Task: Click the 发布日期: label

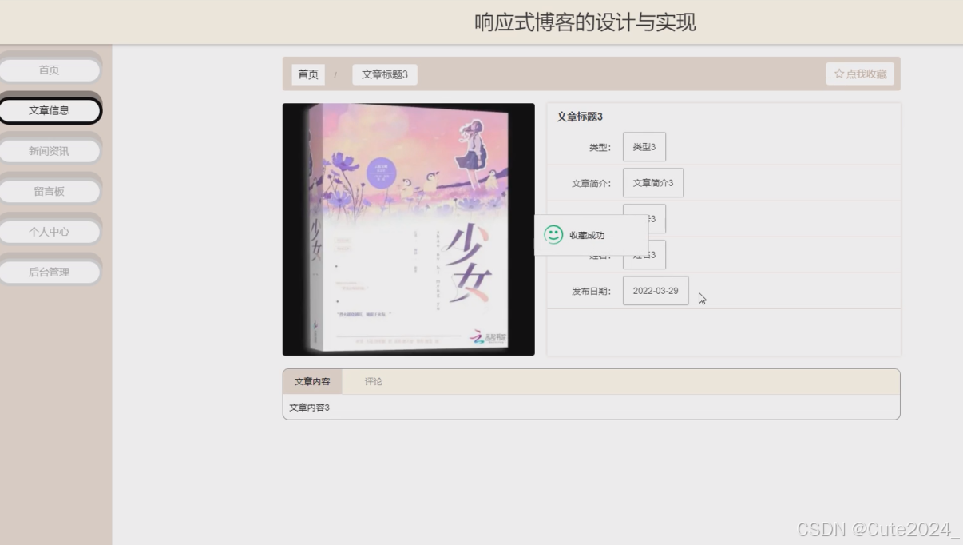Action: tap(592, 292)
